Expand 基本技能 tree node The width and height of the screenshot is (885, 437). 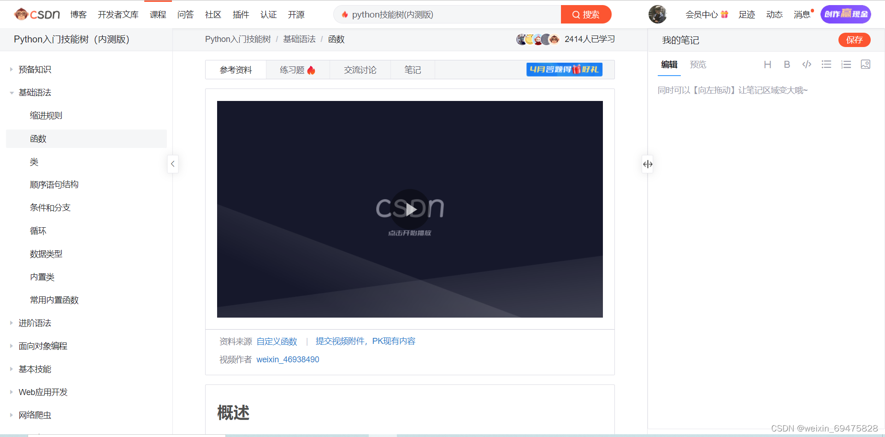coord(12,369)
